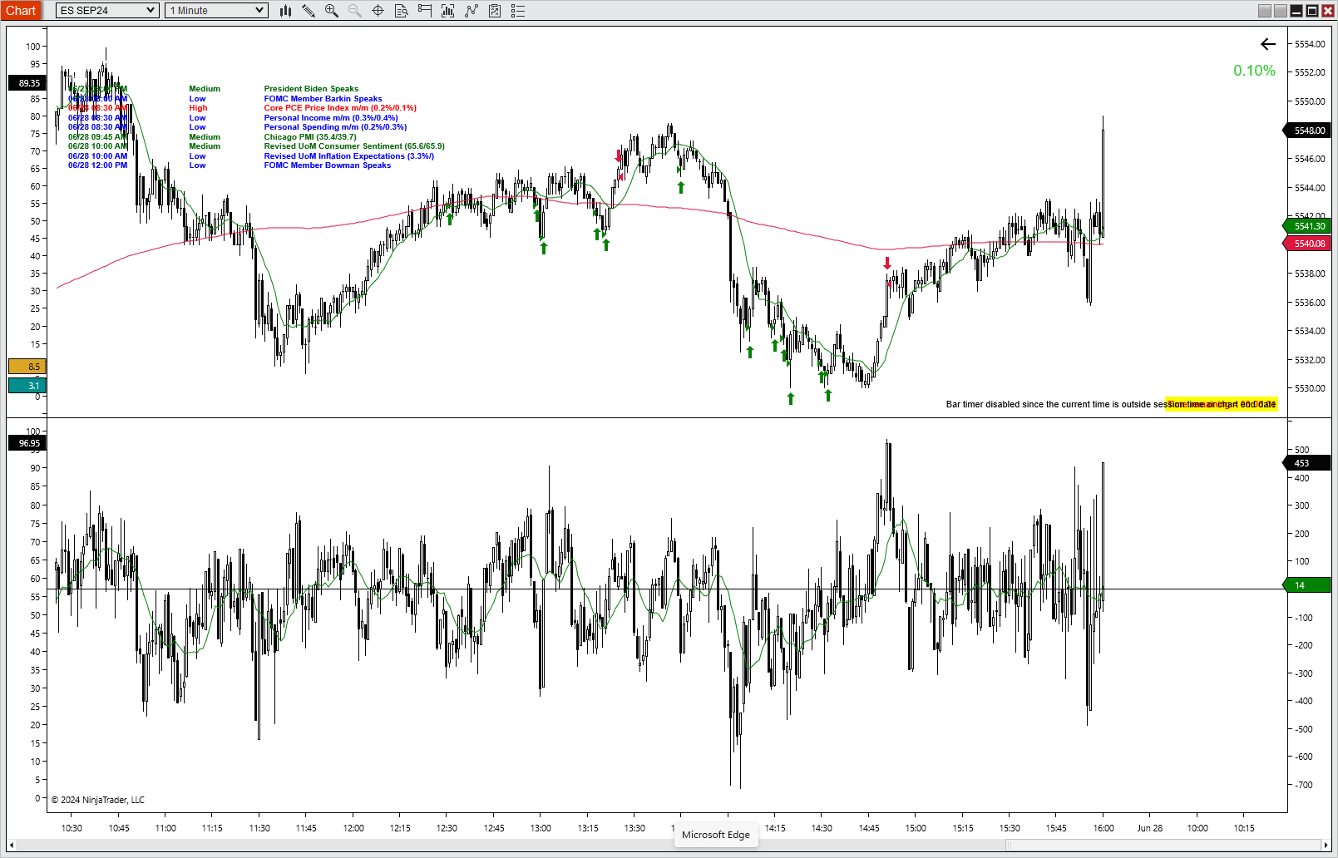Click the zoom out magnifier icon

click(x=355, y=11)
